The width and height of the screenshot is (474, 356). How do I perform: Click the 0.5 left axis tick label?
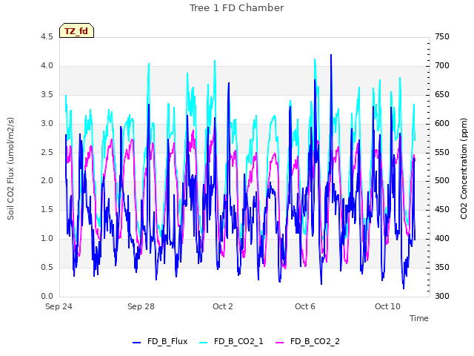[x=47, y=267]
